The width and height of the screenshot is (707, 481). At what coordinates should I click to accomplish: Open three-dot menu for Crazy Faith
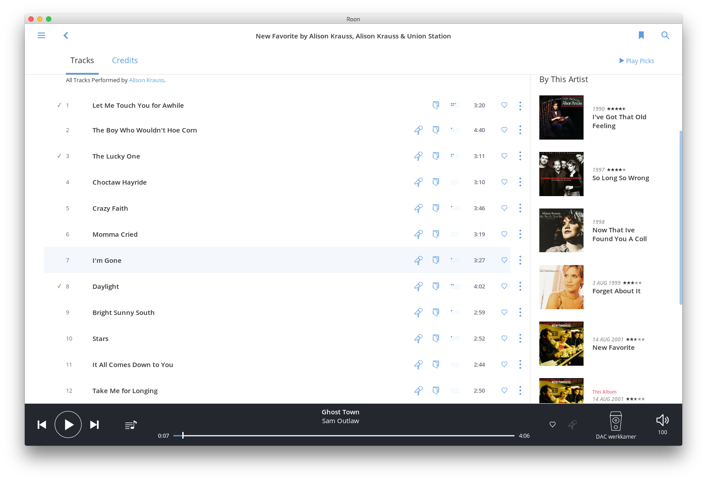click(x=520, y=208)
